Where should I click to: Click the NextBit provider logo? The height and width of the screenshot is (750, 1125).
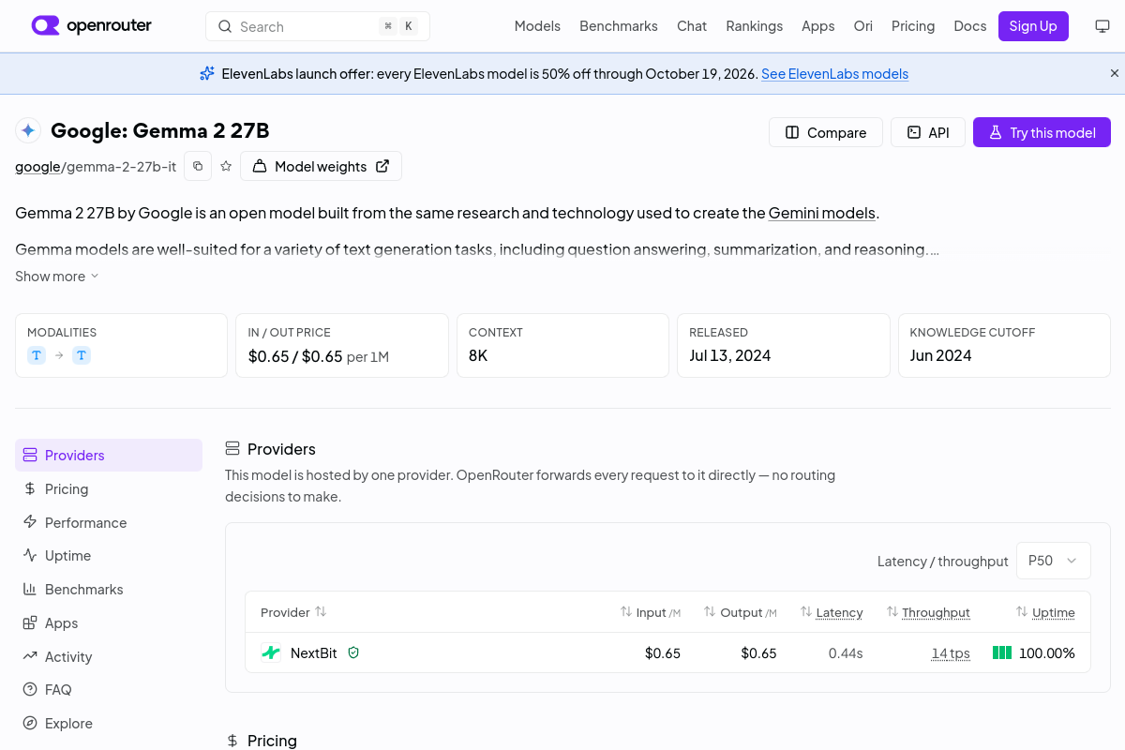tap(271, 652)
